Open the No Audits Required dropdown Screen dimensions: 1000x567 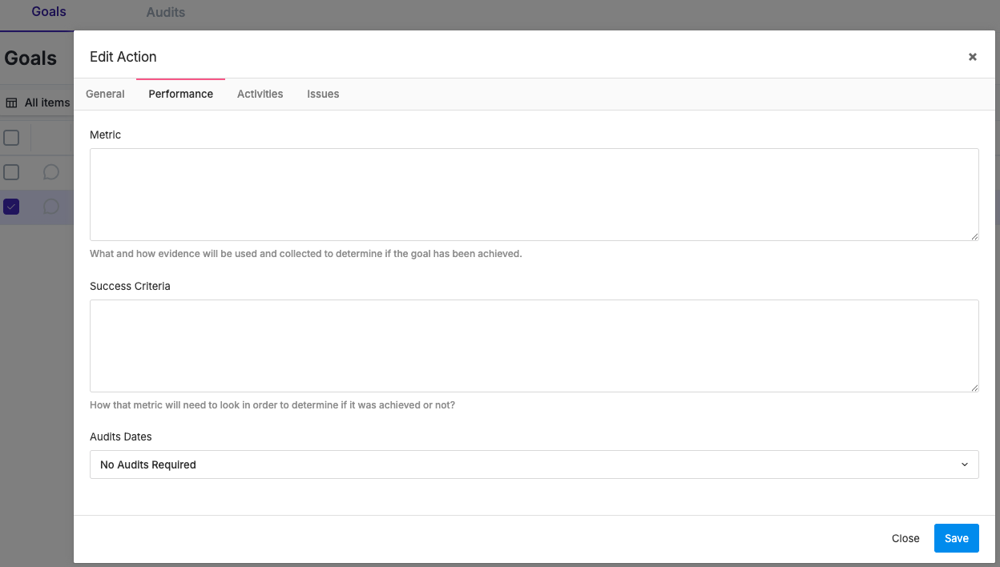coord(534,464)
